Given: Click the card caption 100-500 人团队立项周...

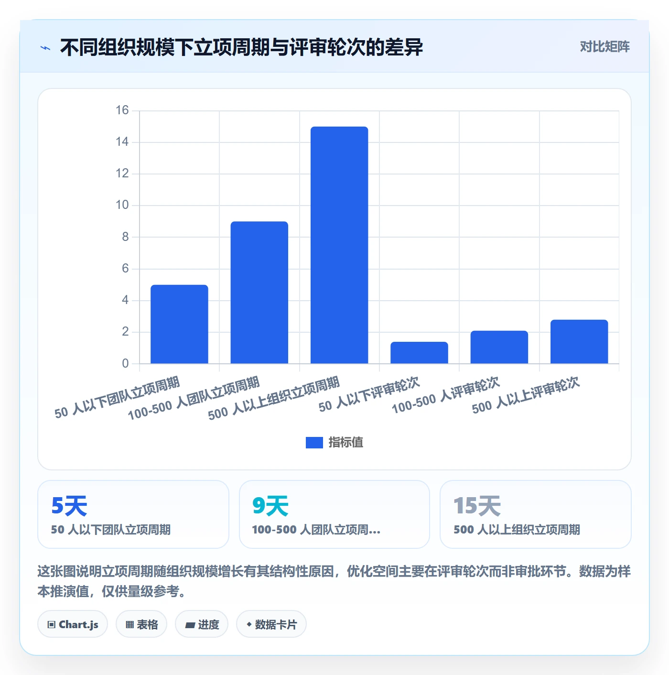Looking at the screenshot, I should [316, 530].
